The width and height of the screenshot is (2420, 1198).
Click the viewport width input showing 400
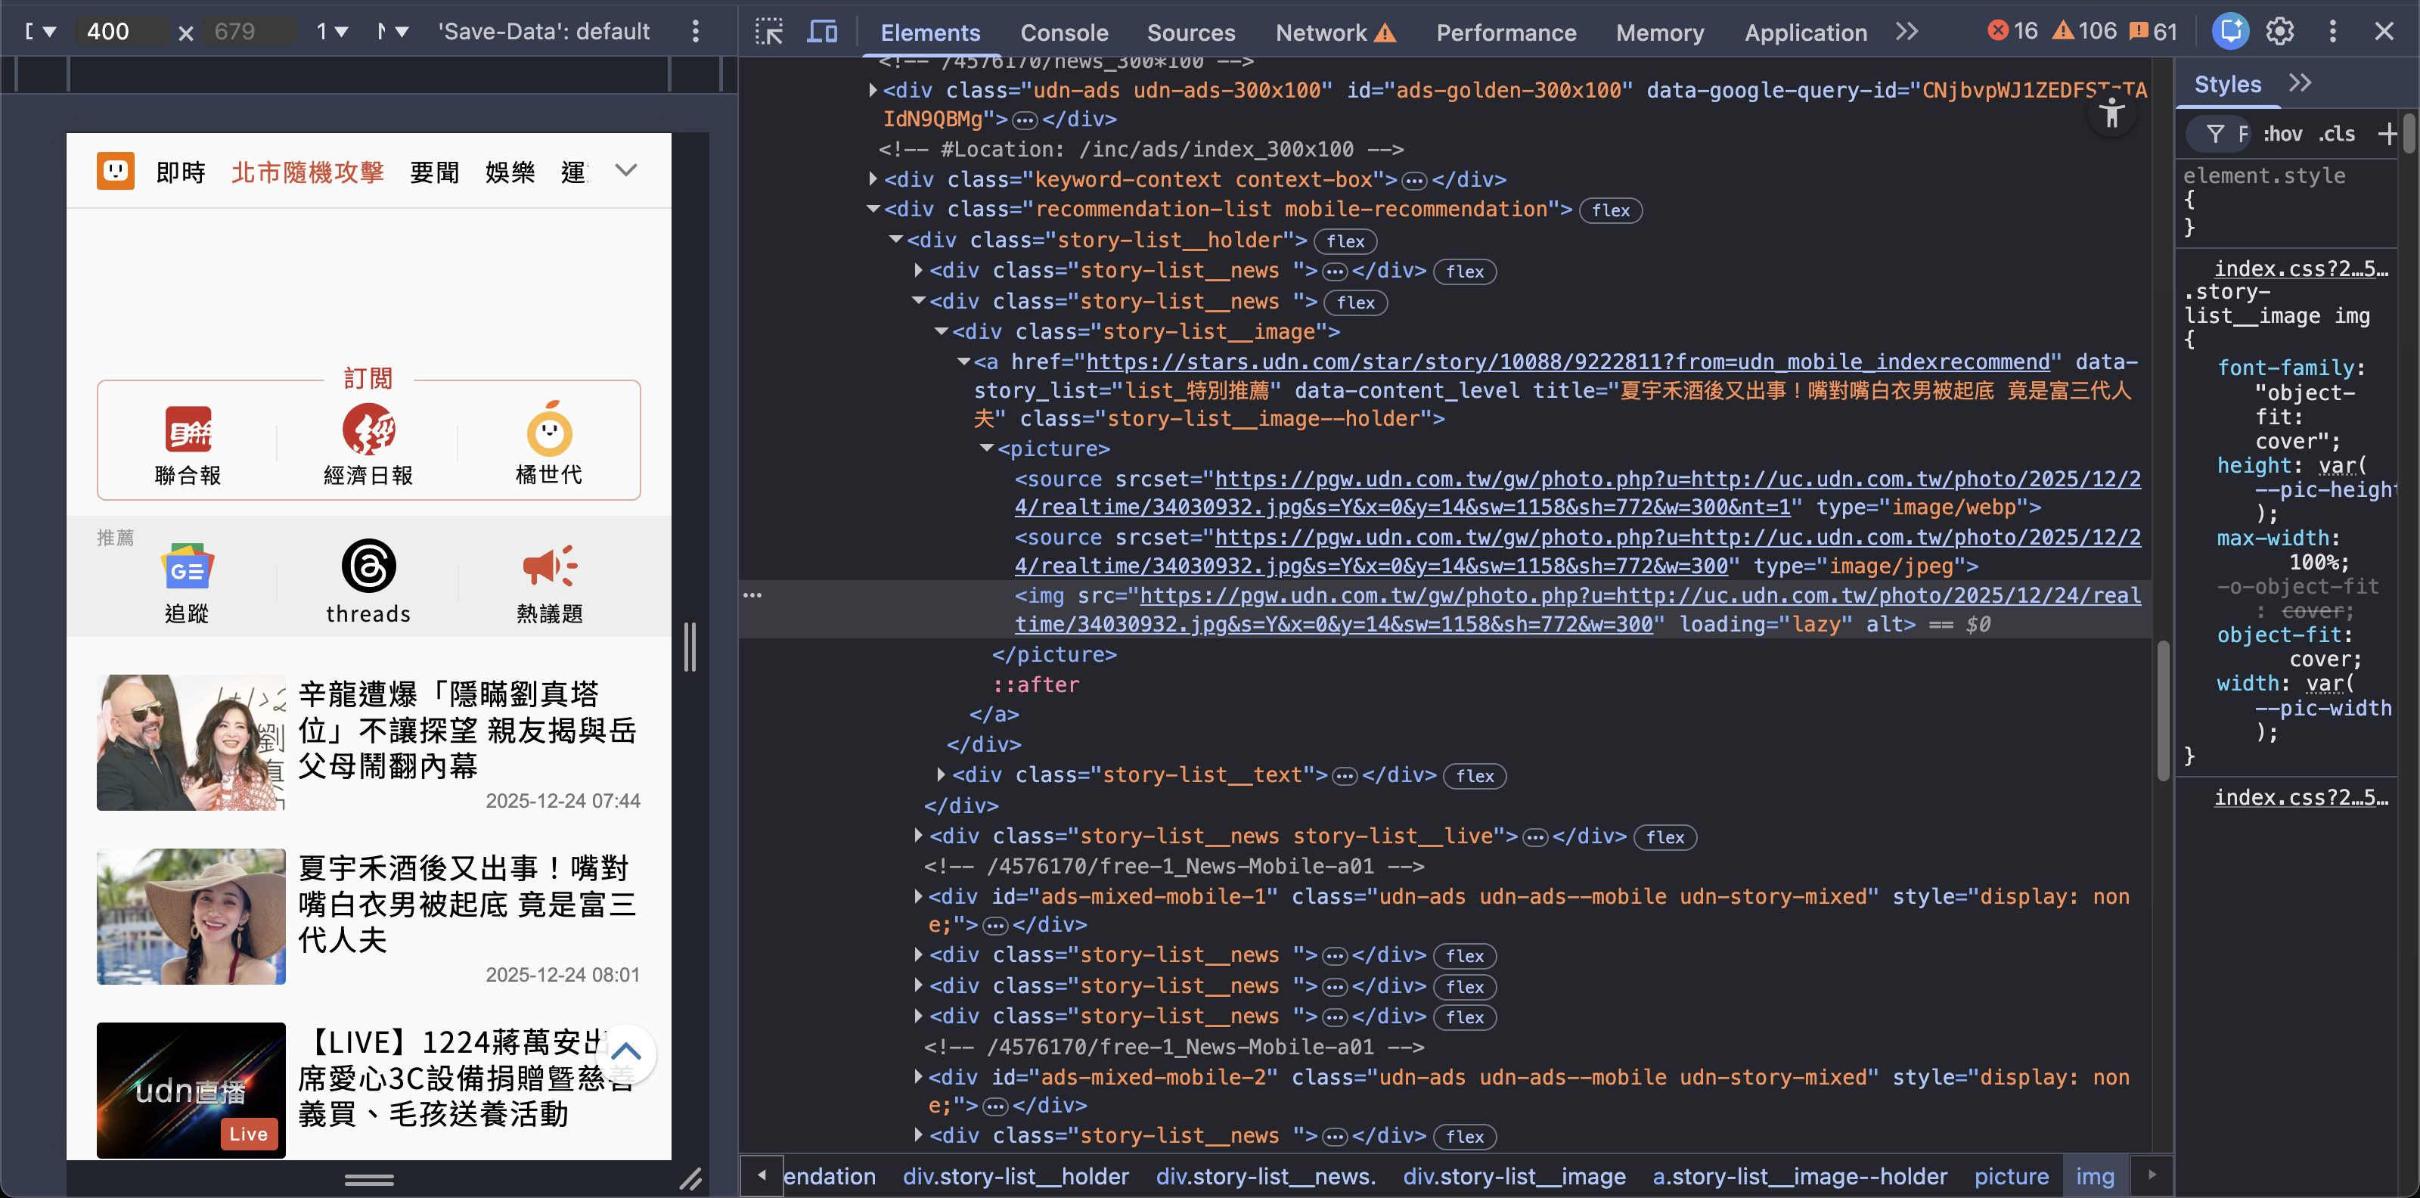pyautogui.click(x=122, y=32)
